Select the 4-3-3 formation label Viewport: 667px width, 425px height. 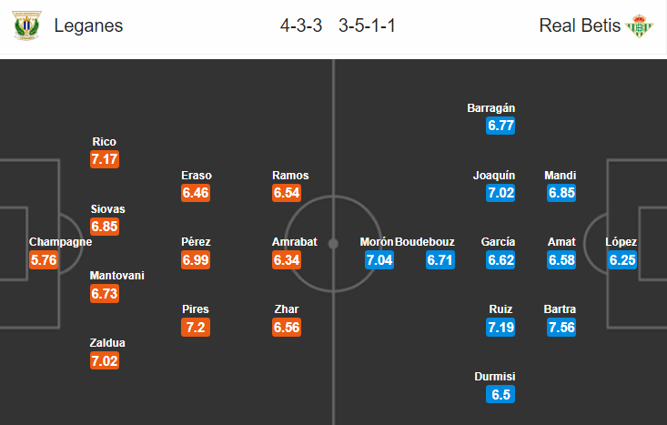pos(301,25)
